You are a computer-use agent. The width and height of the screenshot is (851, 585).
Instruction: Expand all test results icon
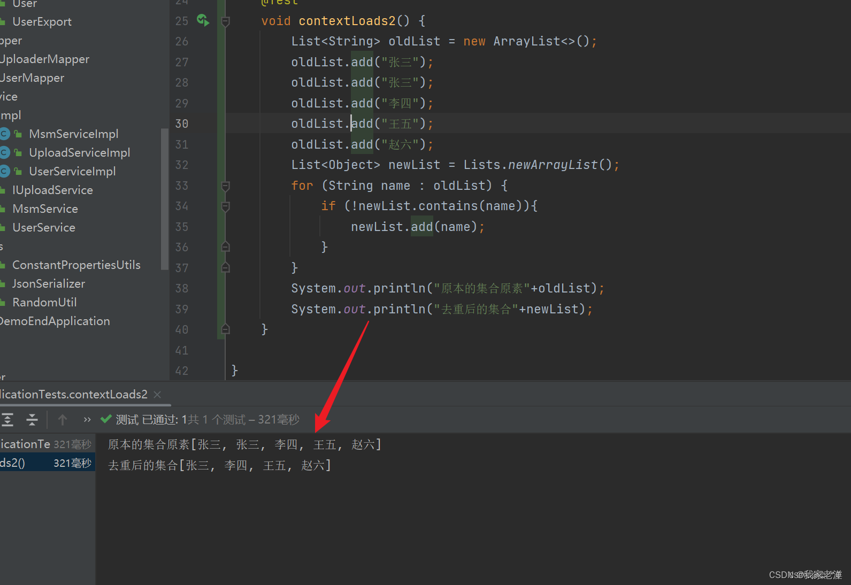tap(7, 420)
